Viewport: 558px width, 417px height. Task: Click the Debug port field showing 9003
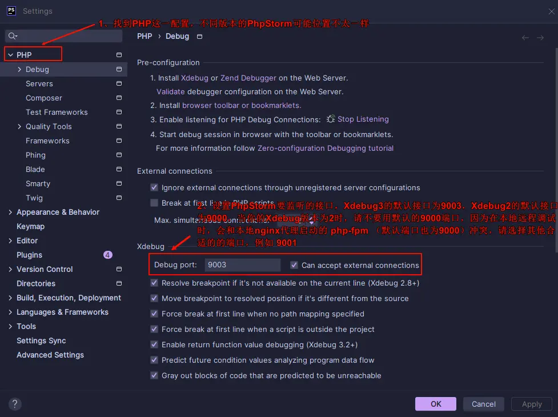point(242,264)
